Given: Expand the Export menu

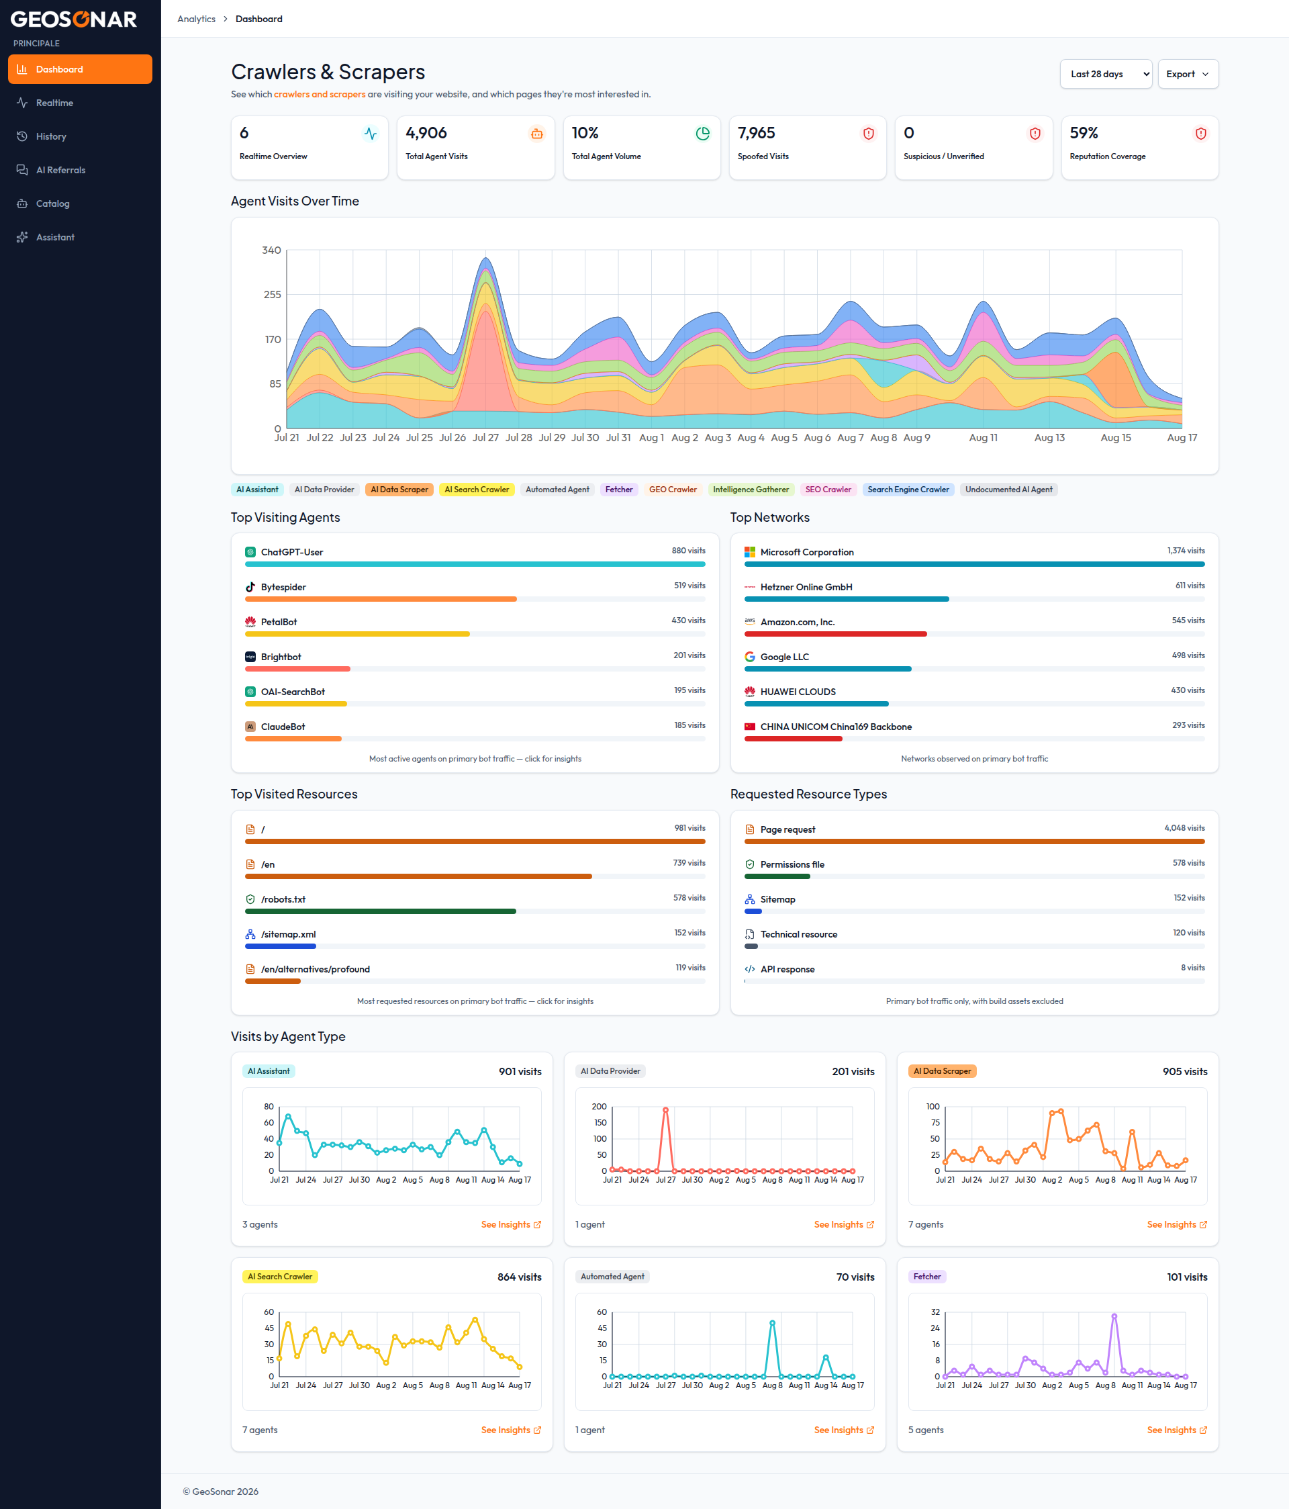Looking at the screenshot, I should (x=1188, y=75).
